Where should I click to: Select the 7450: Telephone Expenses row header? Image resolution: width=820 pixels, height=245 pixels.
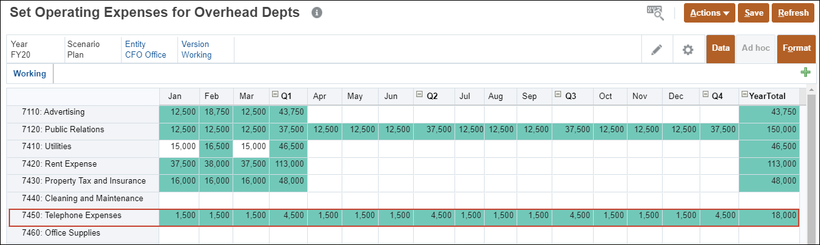(83, 217)
